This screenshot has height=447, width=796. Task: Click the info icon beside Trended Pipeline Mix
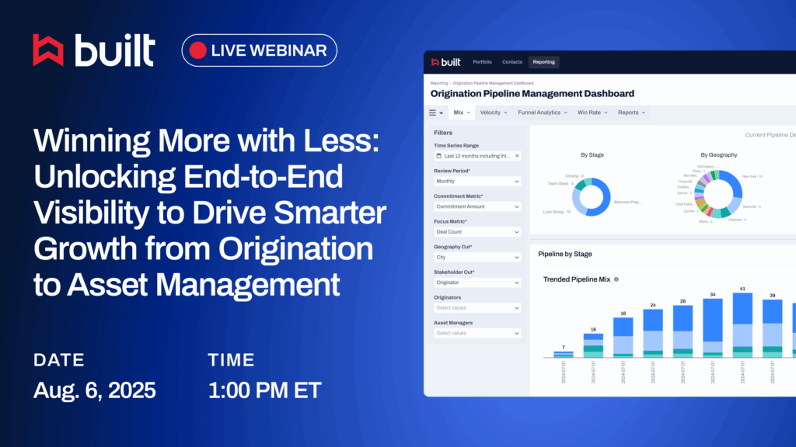pos(616,279)
